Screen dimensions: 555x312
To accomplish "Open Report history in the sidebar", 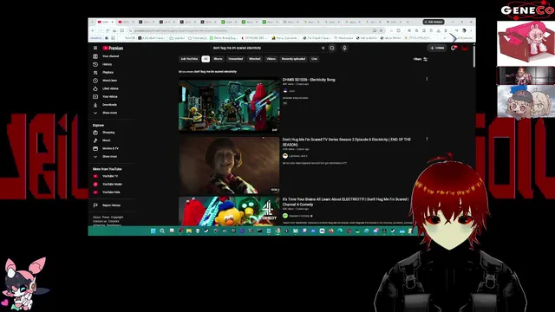I will (111, 205).
